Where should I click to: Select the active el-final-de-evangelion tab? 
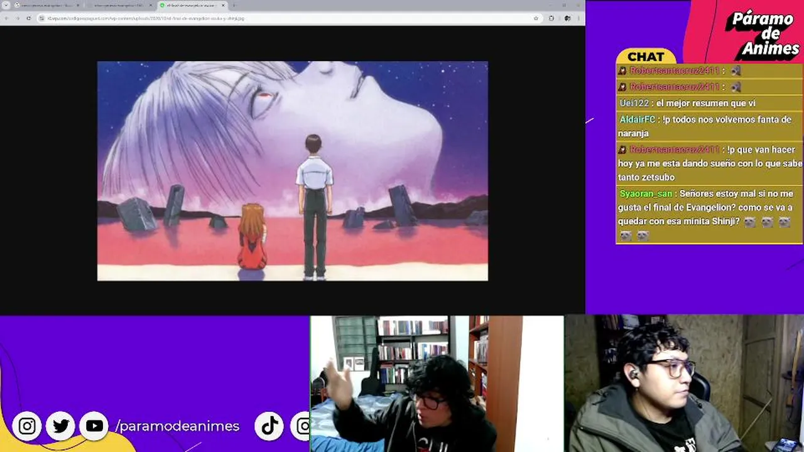[192, 5]
